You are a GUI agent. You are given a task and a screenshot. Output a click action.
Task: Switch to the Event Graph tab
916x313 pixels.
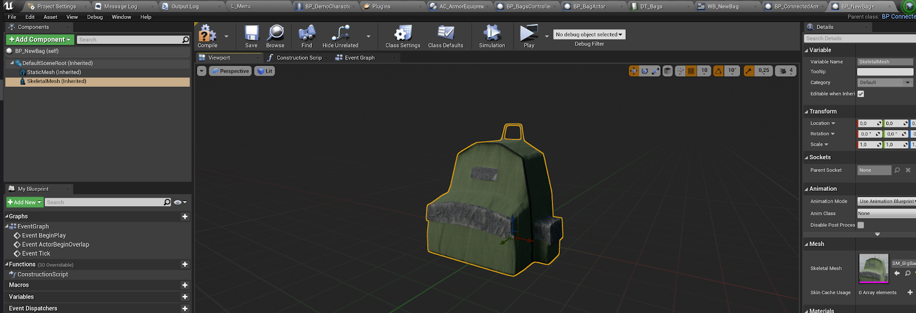point(359,58)
